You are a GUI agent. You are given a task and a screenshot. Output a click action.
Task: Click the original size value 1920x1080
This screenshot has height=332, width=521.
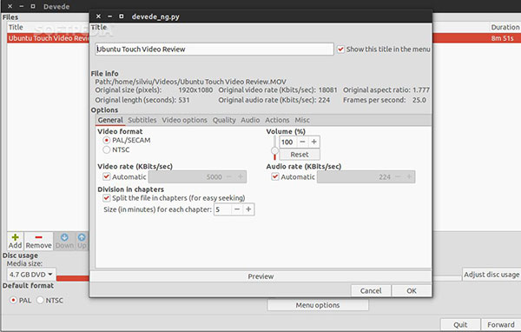(x=195, y=90)
